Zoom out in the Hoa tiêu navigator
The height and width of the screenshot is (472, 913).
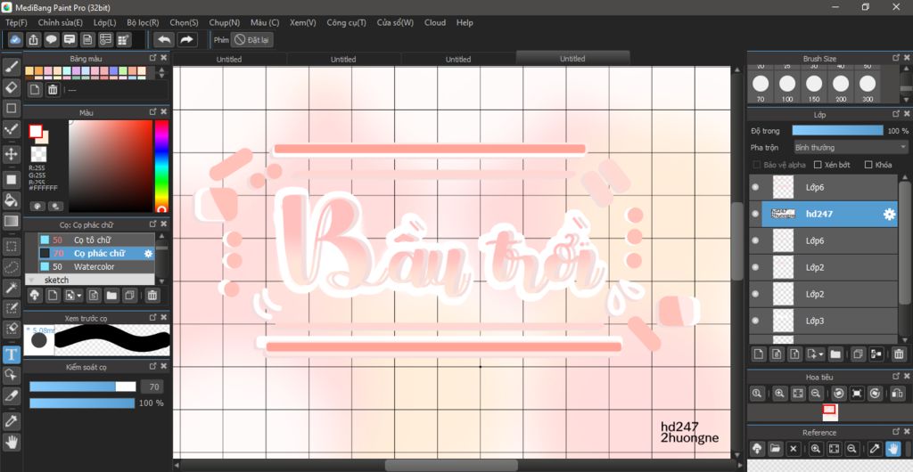pyautogui.click(x=817, y=394)
